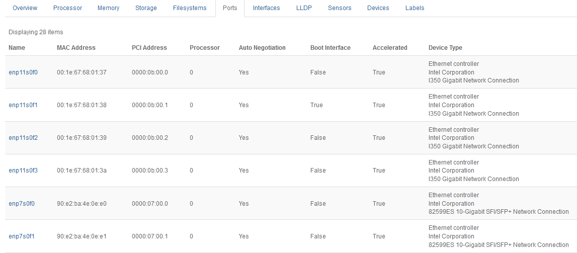
Task: Switch to the Processor tab
Action: click(x=67, y=8)
